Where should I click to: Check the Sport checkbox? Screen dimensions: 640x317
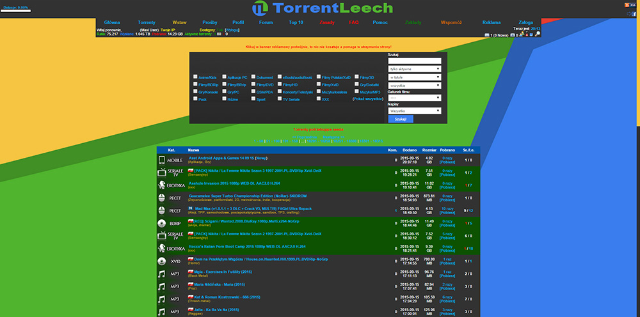(x=253, y=98)
